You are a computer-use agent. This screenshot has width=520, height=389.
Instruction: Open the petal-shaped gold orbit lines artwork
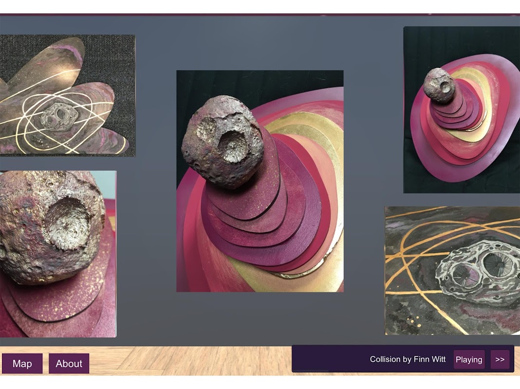tap(68, 95)
